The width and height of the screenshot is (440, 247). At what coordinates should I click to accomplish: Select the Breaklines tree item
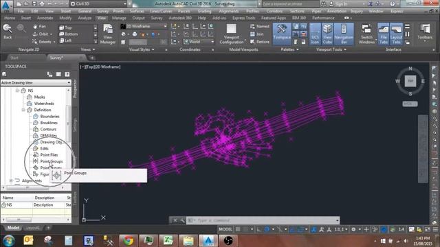click(x=49, y=123)
